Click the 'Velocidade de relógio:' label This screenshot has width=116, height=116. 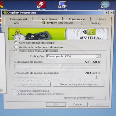tap(29, 62)
